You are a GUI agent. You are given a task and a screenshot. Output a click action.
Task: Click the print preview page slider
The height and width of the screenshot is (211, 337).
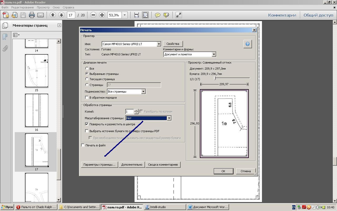(x=215, y=78)
